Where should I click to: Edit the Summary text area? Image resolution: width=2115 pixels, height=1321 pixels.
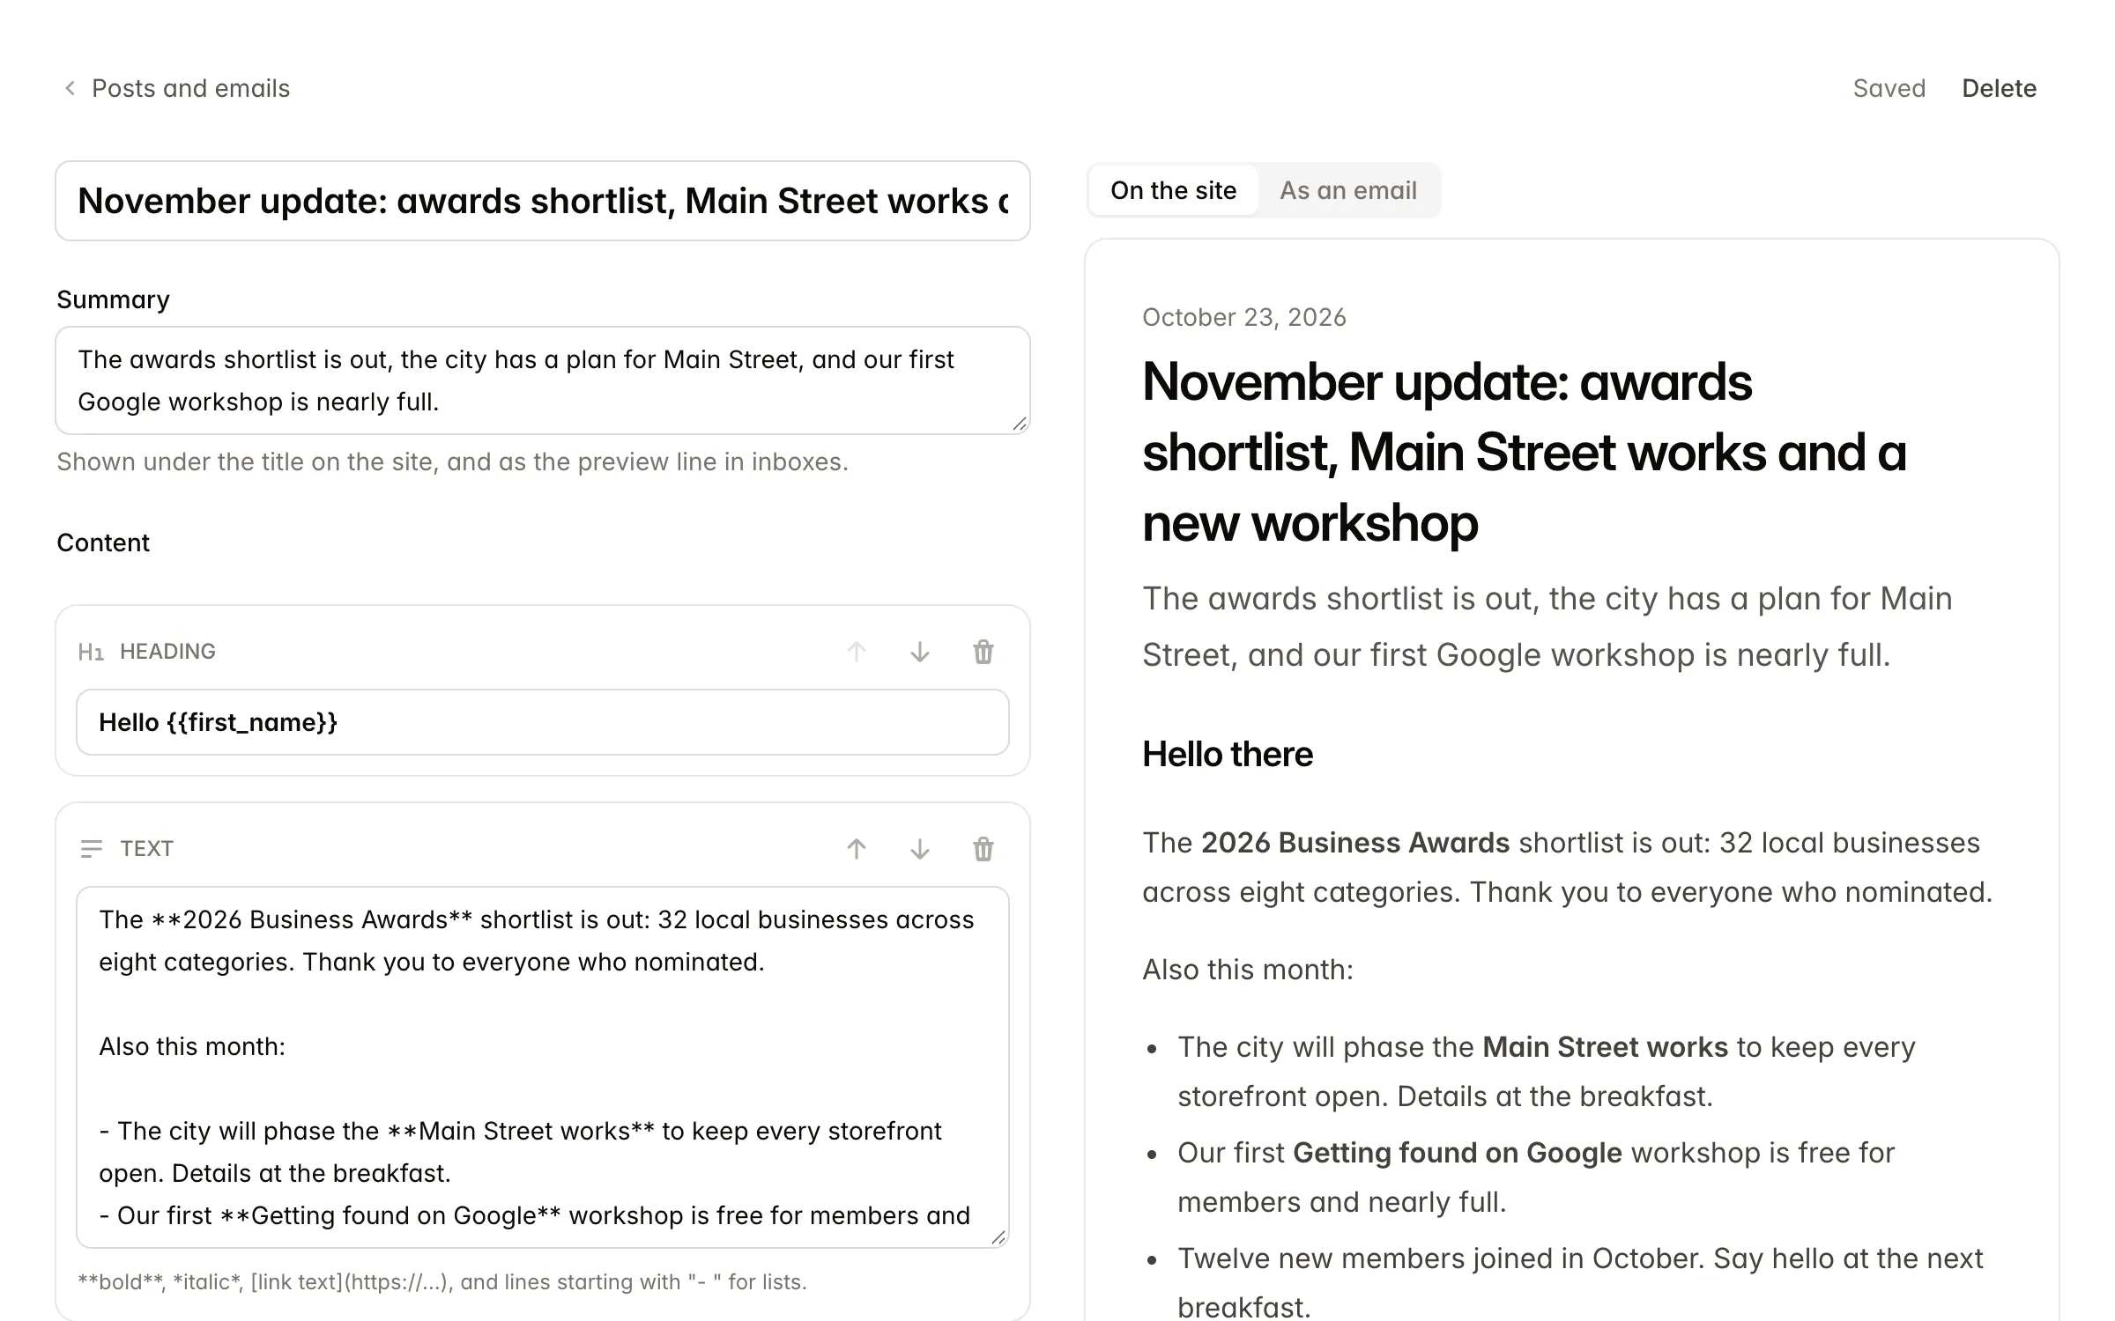click(543, 380)
